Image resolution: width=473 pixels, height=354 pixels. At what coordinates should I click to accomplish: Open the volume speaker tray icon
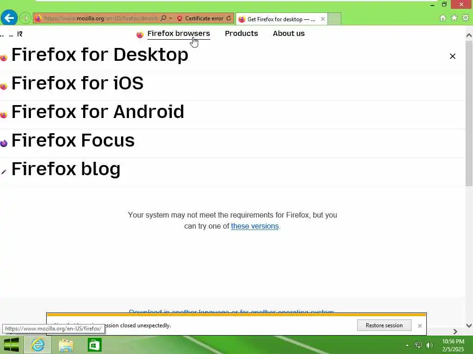430,345
